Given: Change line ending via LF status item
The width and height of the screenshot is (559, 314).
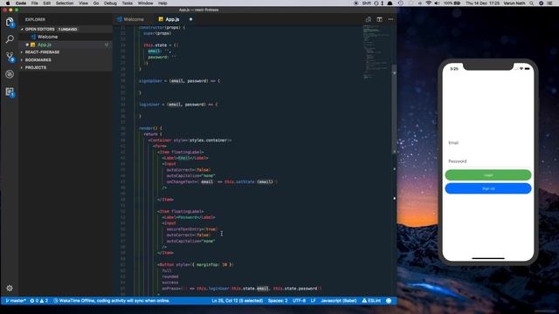Looking at the screenshot, I should tap(313, 301).
